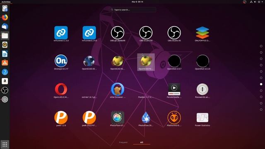Click the highlighted OpenSCAD Ni... icon

146,62
